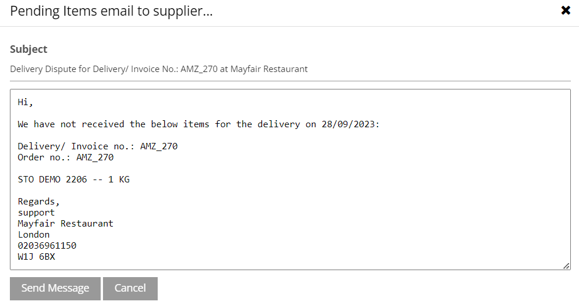Image resolution: width=579 pixels, height=305 pixels.
Task: Click the date 28/09/2023 in message
Action: [x=350, y=124]
